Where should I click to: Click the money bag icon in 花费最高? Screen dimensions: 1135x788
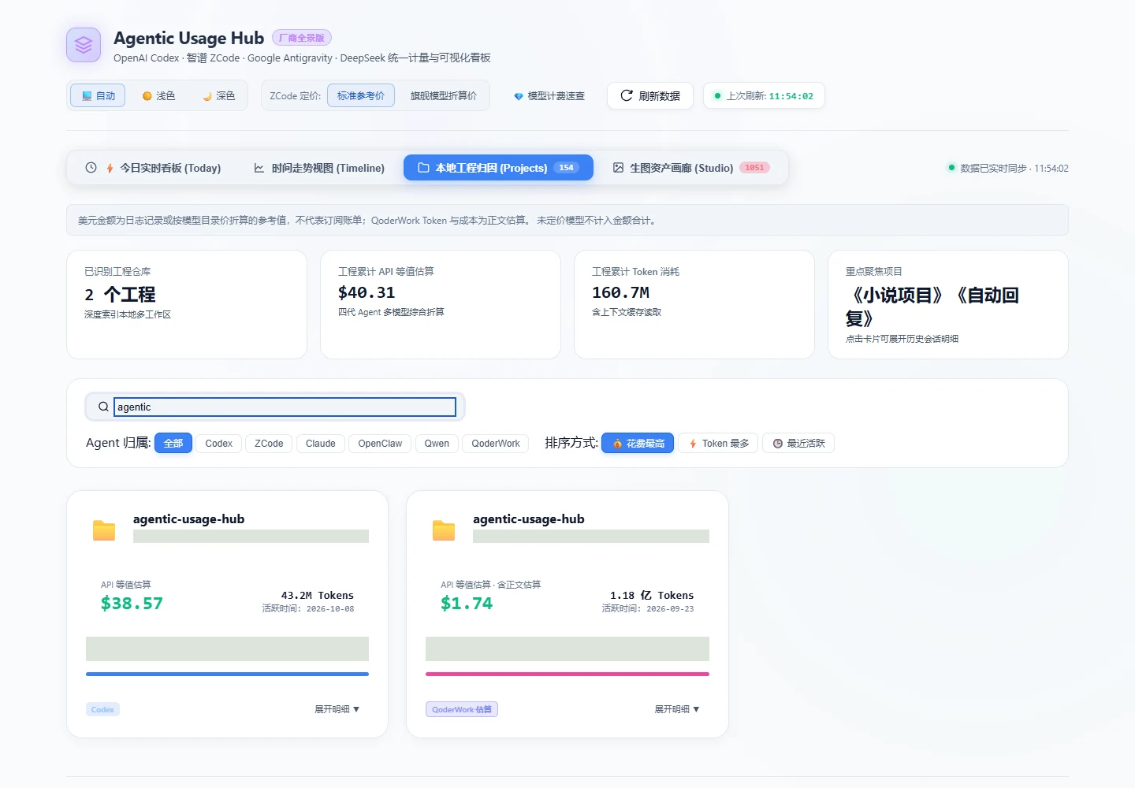(x=618, y=444)
